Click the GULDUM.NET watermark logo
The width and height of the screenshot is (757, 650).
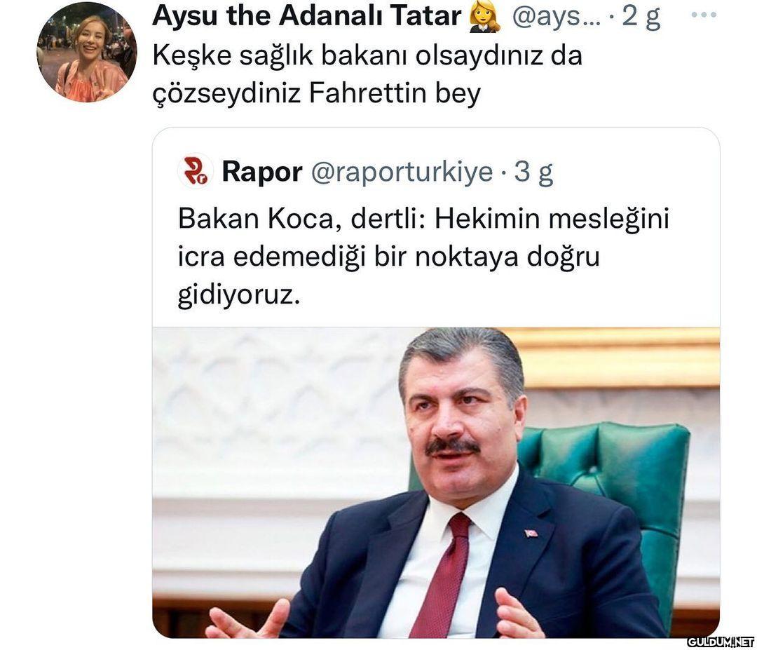pyautogui.click(x=721, y=642)
